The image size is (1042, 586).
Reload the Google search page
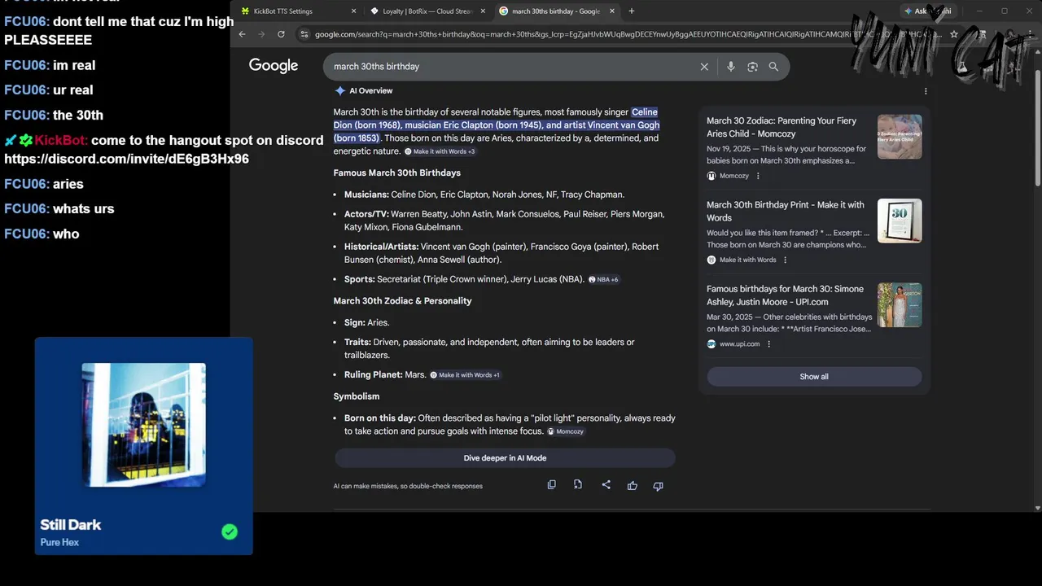pos(281,34)
